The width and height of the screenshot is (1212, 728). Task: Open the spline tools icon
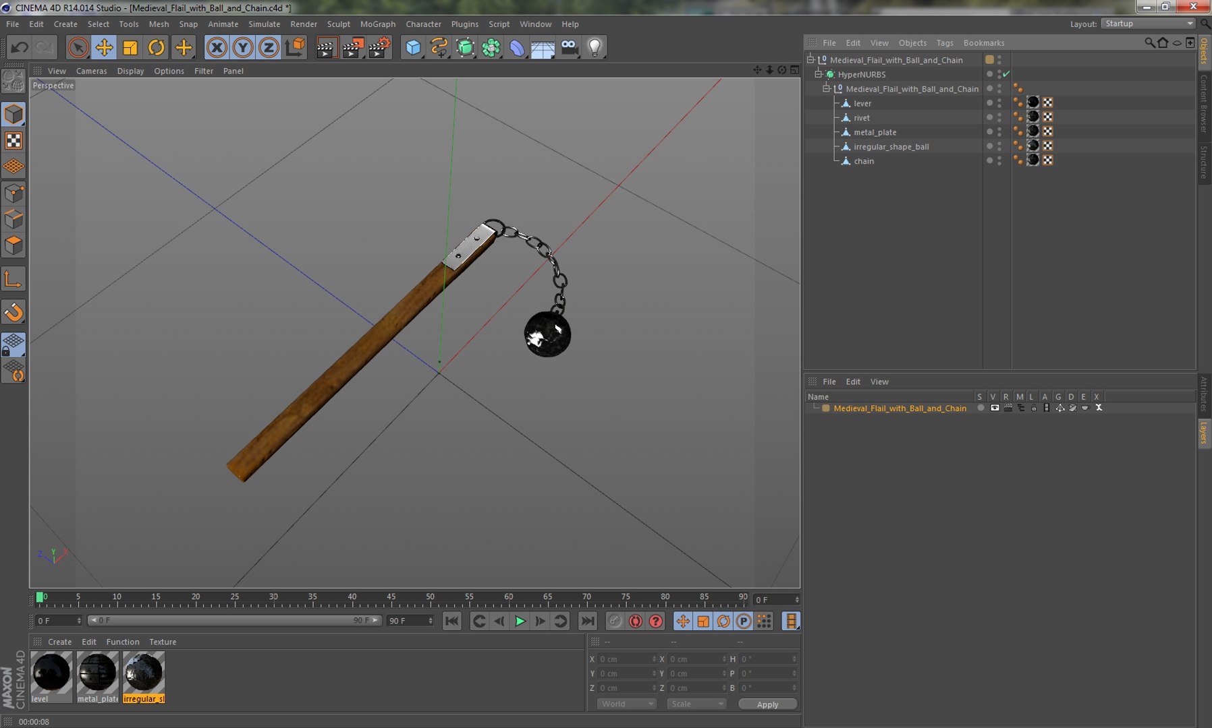439,47
